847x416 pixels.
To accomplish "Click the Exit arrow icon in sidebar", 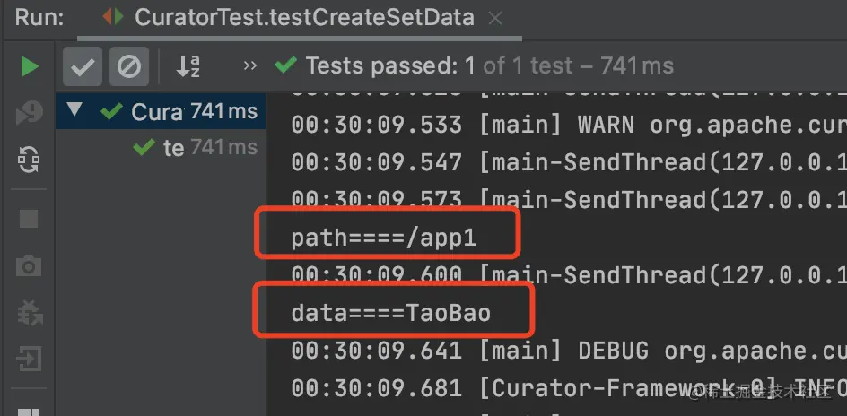I will (x=29, y=360).
